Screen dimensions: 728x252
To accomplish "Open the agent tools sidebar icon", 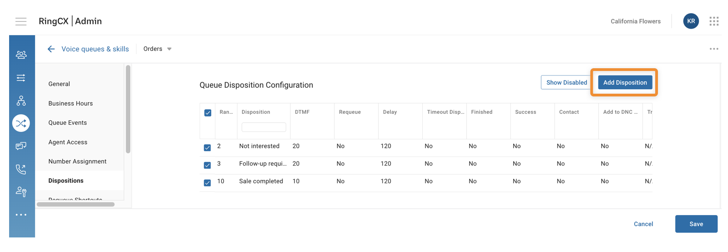I will point(21,192).
